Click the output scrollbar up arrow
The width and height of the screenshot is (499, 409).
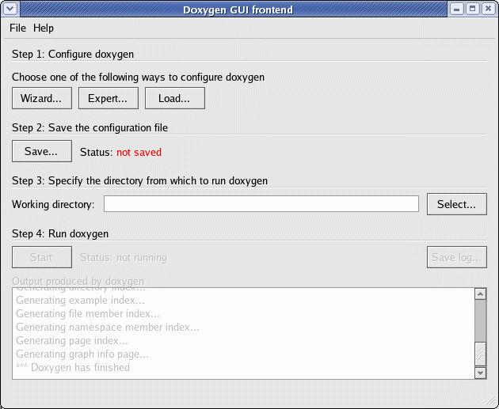coord(479,294)
